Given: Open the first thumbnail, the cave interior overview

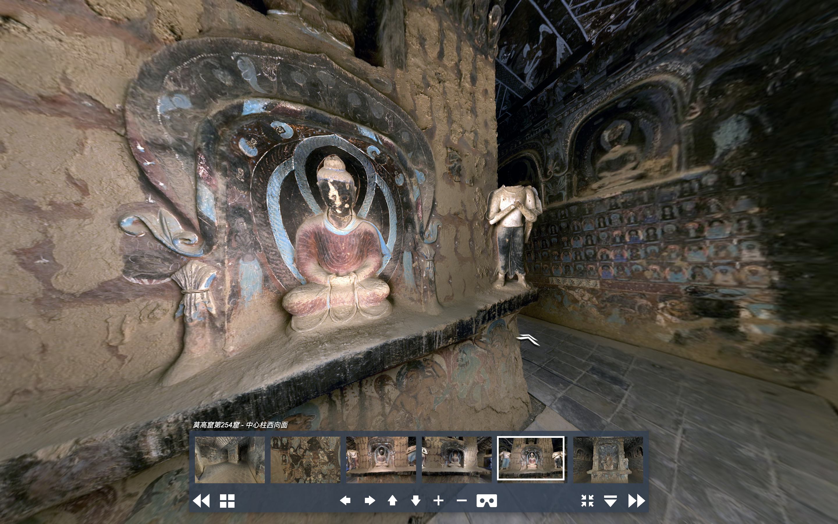Looking at the screenshot, I should pos(230,460).
